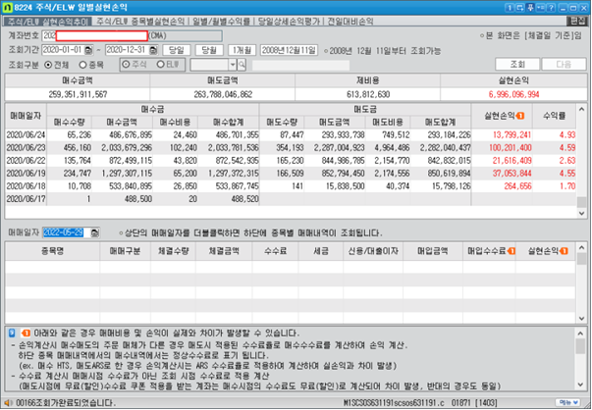Screen dimensions: 592x410
Task: Open calendar icon next to 매매일자 2022-05-29
Action: point(95,232)
